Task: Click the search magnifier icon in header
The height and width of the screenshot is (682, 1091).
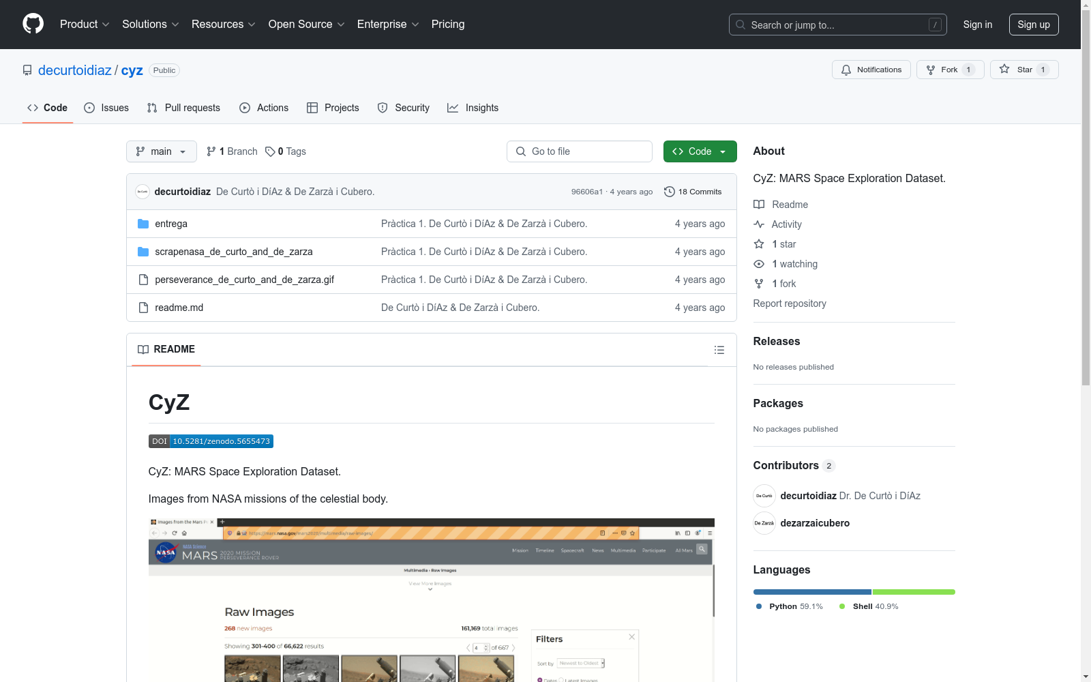Action: (741, 25)
